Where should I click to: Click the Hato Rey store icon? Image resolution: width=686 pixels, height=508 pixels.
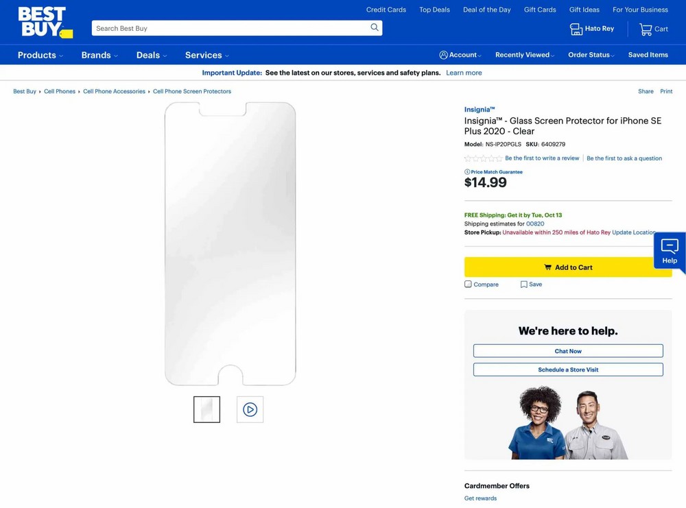pyautogui.click(x=576, y=29)
